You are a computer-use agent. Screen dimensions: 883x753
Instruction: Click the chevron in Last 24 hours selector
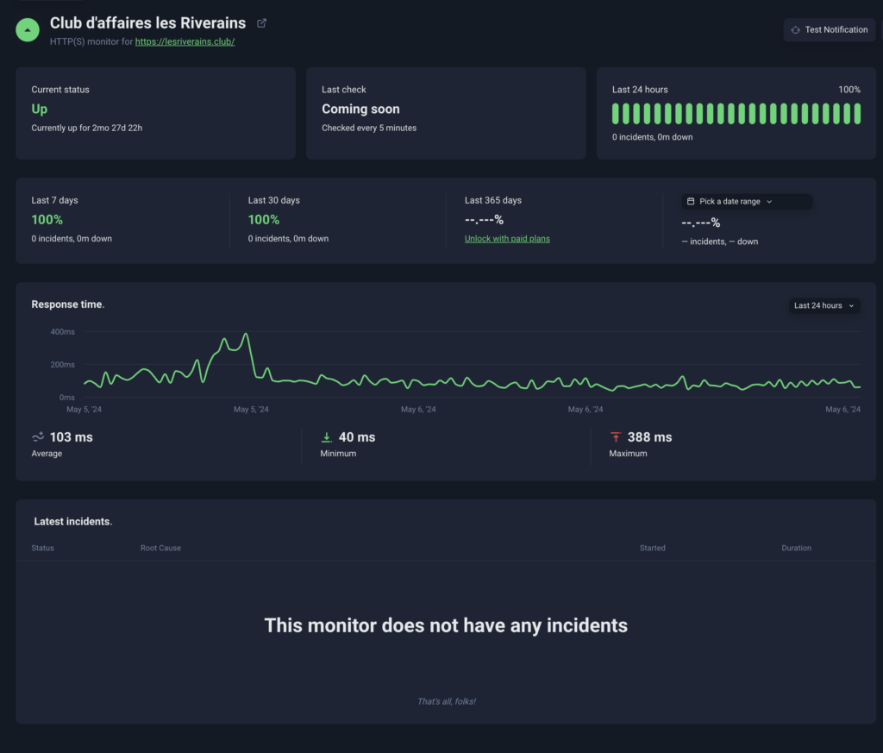(x=852, y=305)
